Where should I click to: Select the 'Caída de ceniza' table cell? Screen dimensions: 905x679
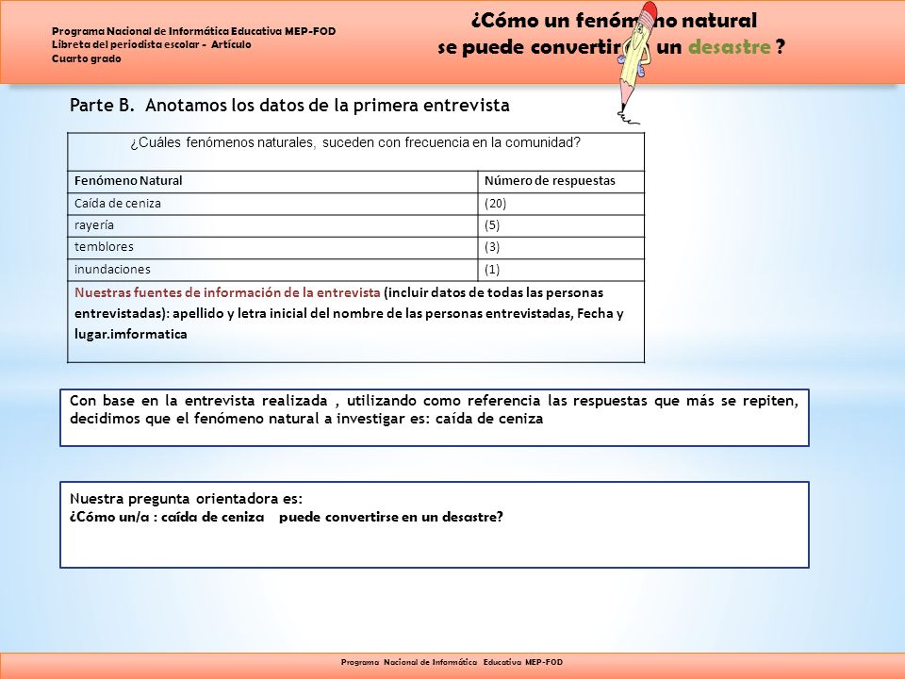coord(273,204)
